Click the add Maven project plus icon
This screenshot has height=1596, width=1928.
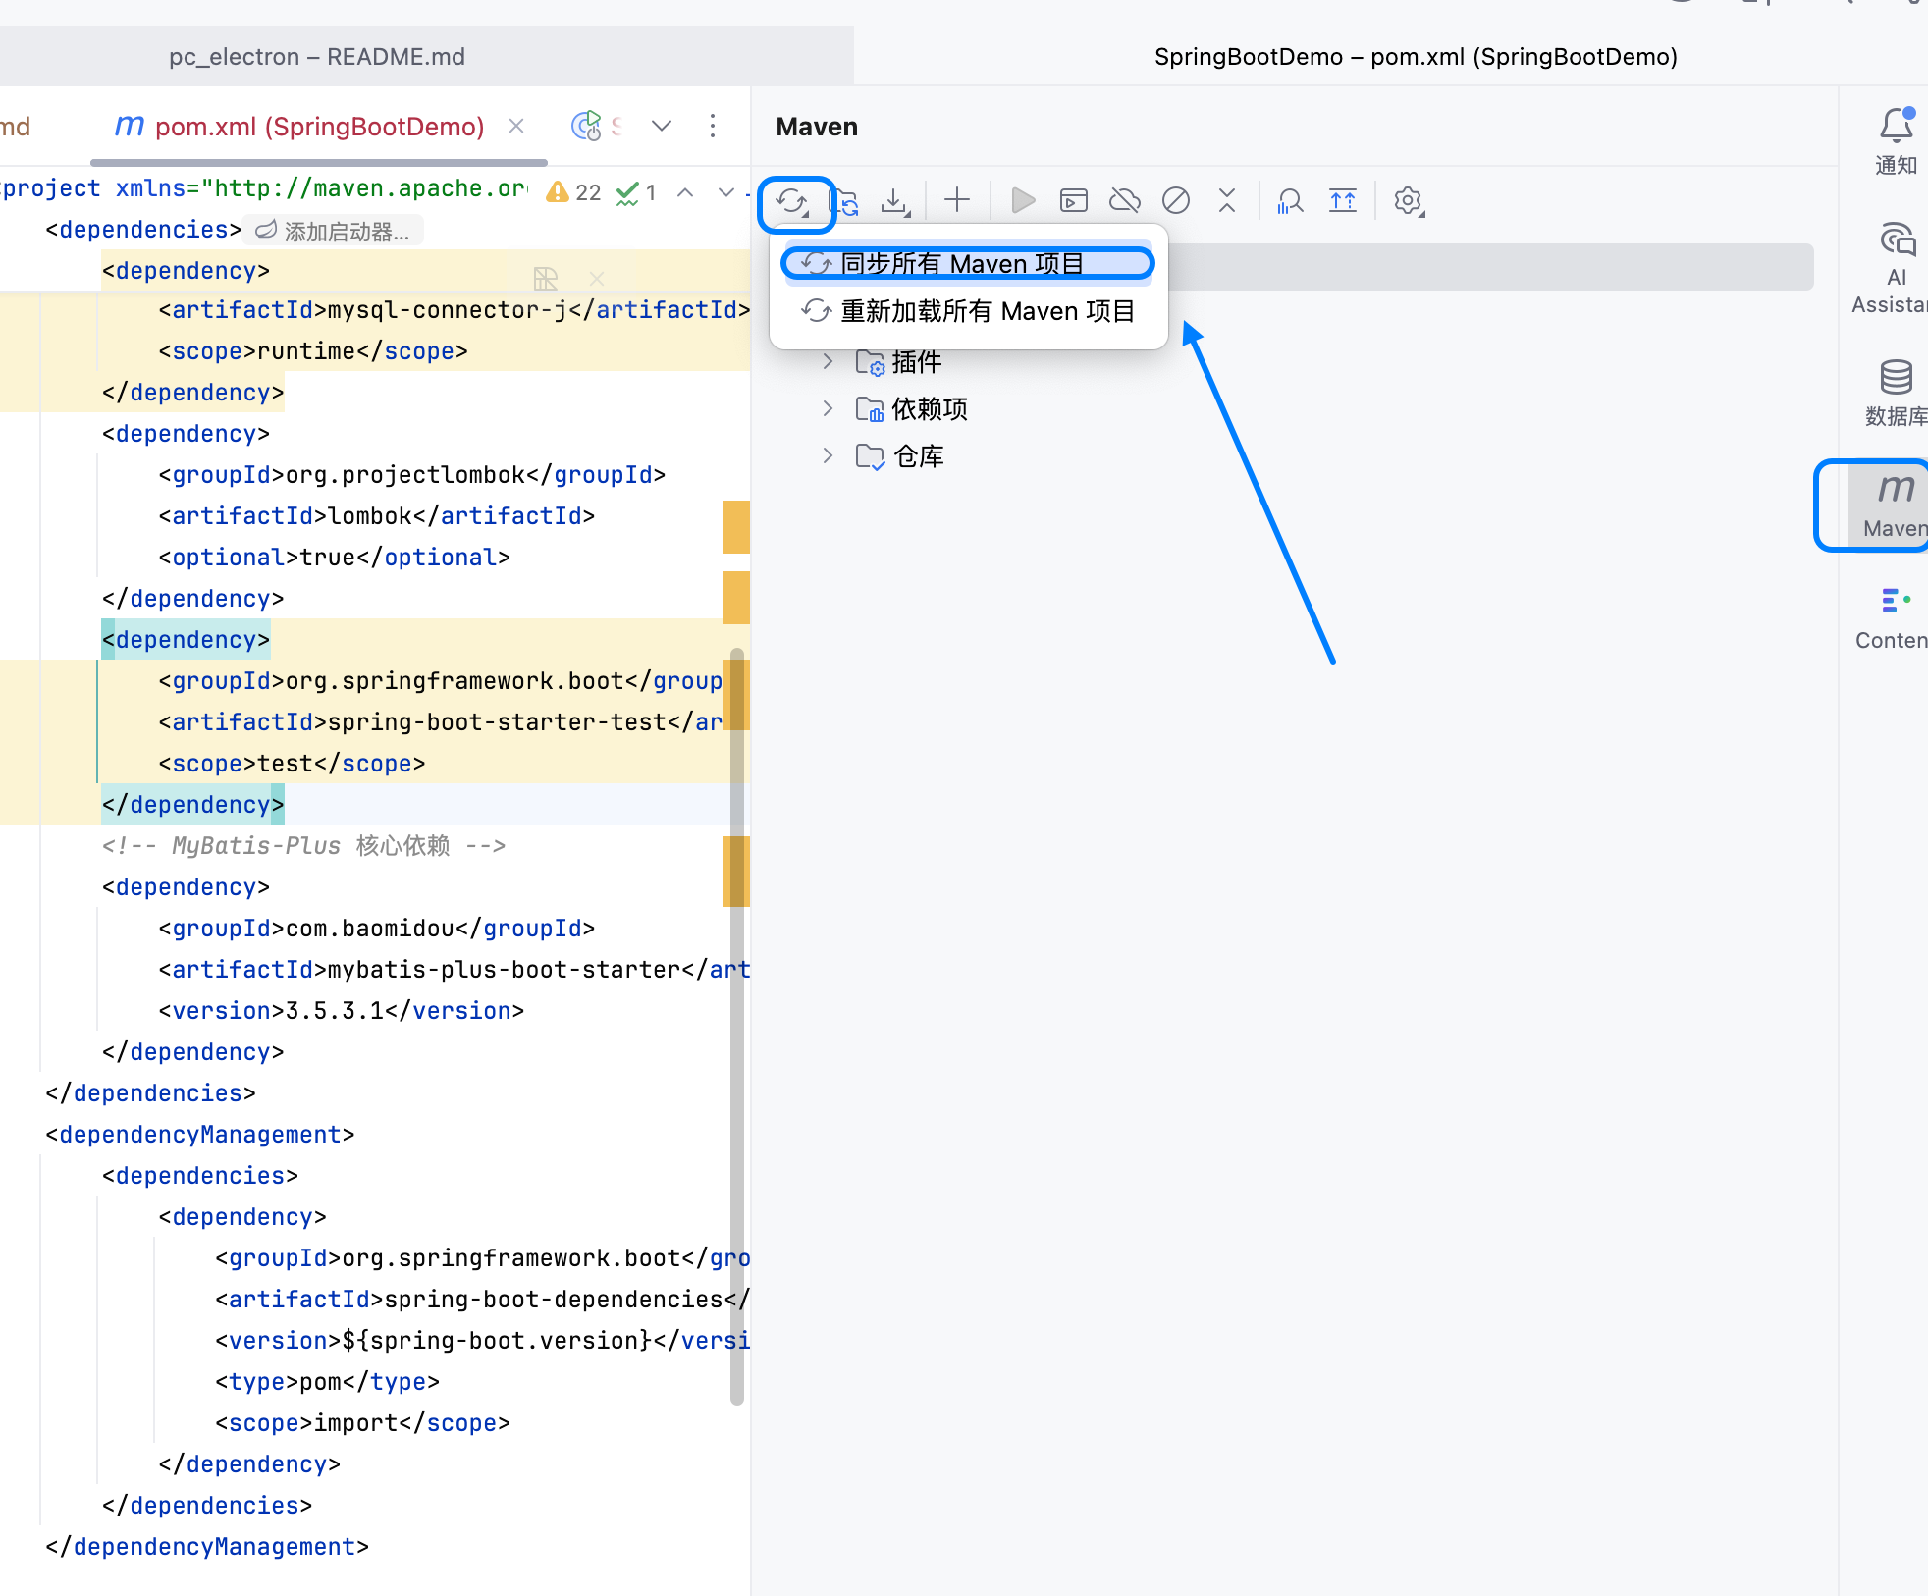coord(956,201)
